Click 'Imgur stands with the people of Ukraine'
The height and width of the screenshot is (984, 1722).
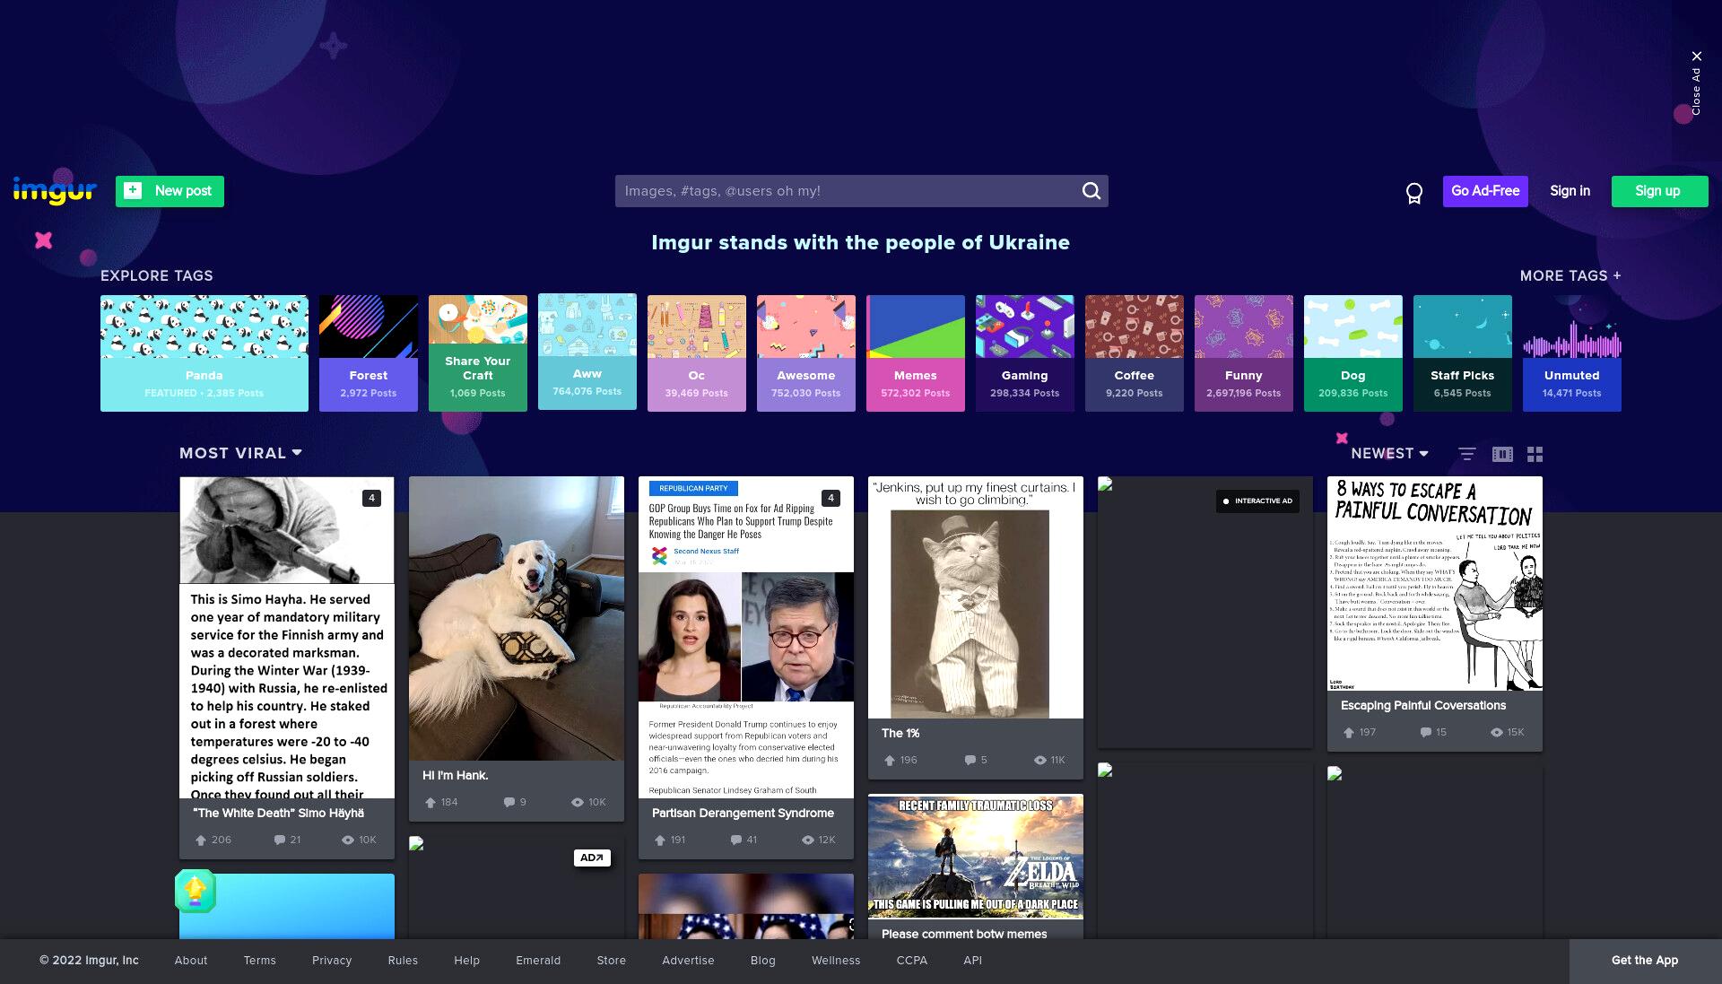pyautogui.click(x=860, y=242)
